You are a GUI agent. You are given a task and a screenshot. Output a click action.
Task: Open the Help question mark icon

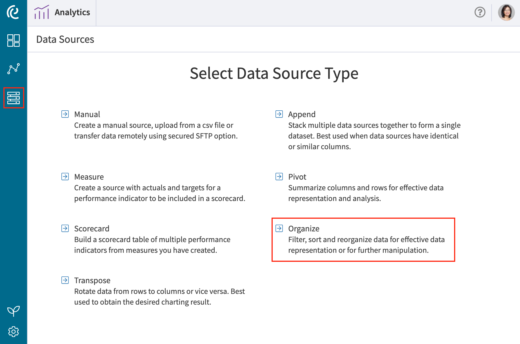pyautogui.click(x=479, y=12)
